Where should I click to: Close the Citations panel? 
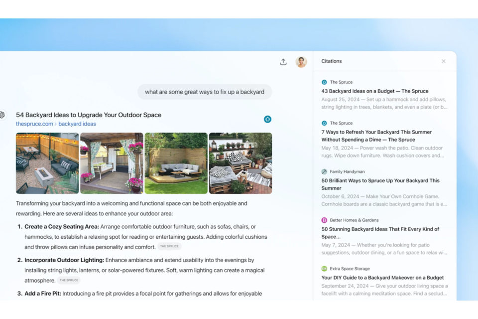(x=444, y=61)
